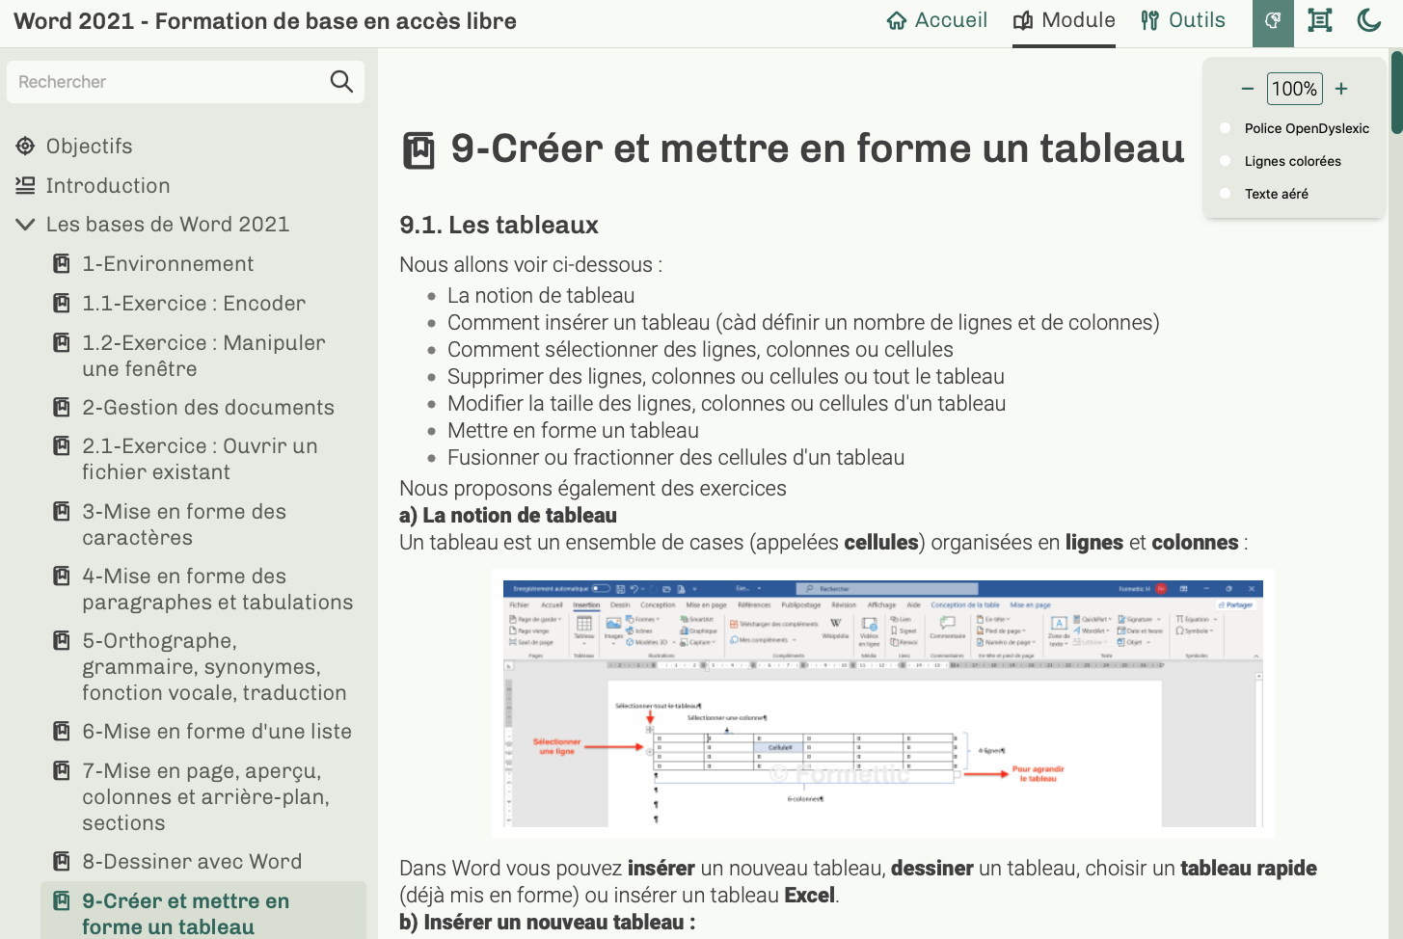Enable the Police OpenDyslexic option

[1226, 128]
